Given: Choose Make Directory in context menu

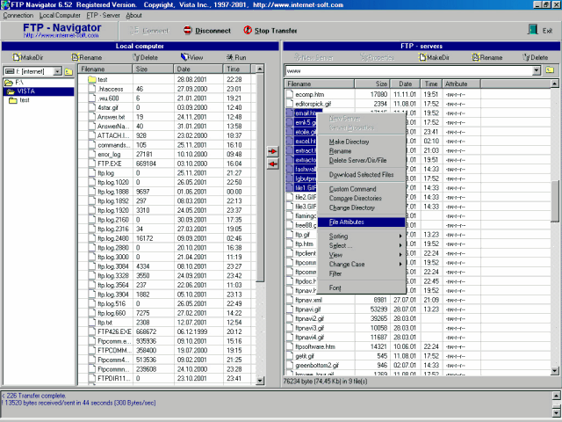Looking at the screenshot, I should [362, 142].
